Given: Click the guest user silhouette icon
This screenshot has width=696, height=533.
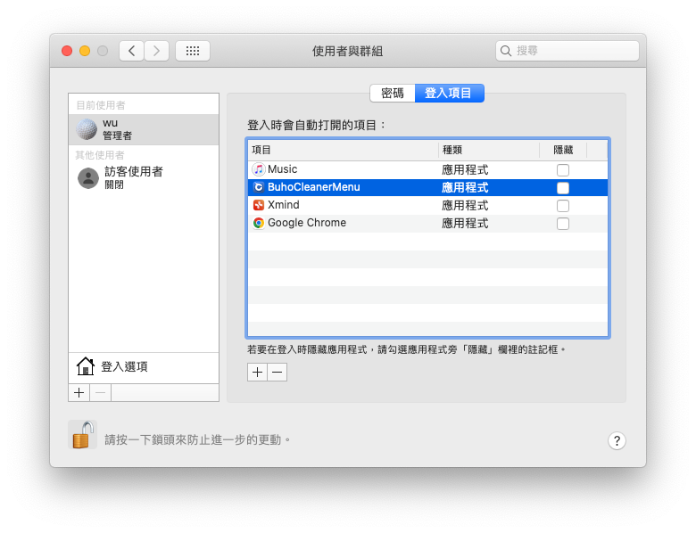Looking at the screenshot, I should click(x=88, y=178).
